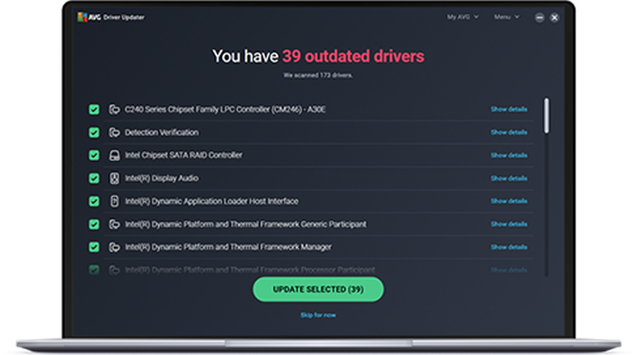Click the driver list scrollbar thumb
The width and height of the screenshot is (637, 355).
pyautogui.click(x=547, y=116)
